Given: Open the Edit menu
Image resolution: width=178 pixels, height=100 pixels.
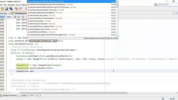Looking at the screenshot, I should coord(1,5).
